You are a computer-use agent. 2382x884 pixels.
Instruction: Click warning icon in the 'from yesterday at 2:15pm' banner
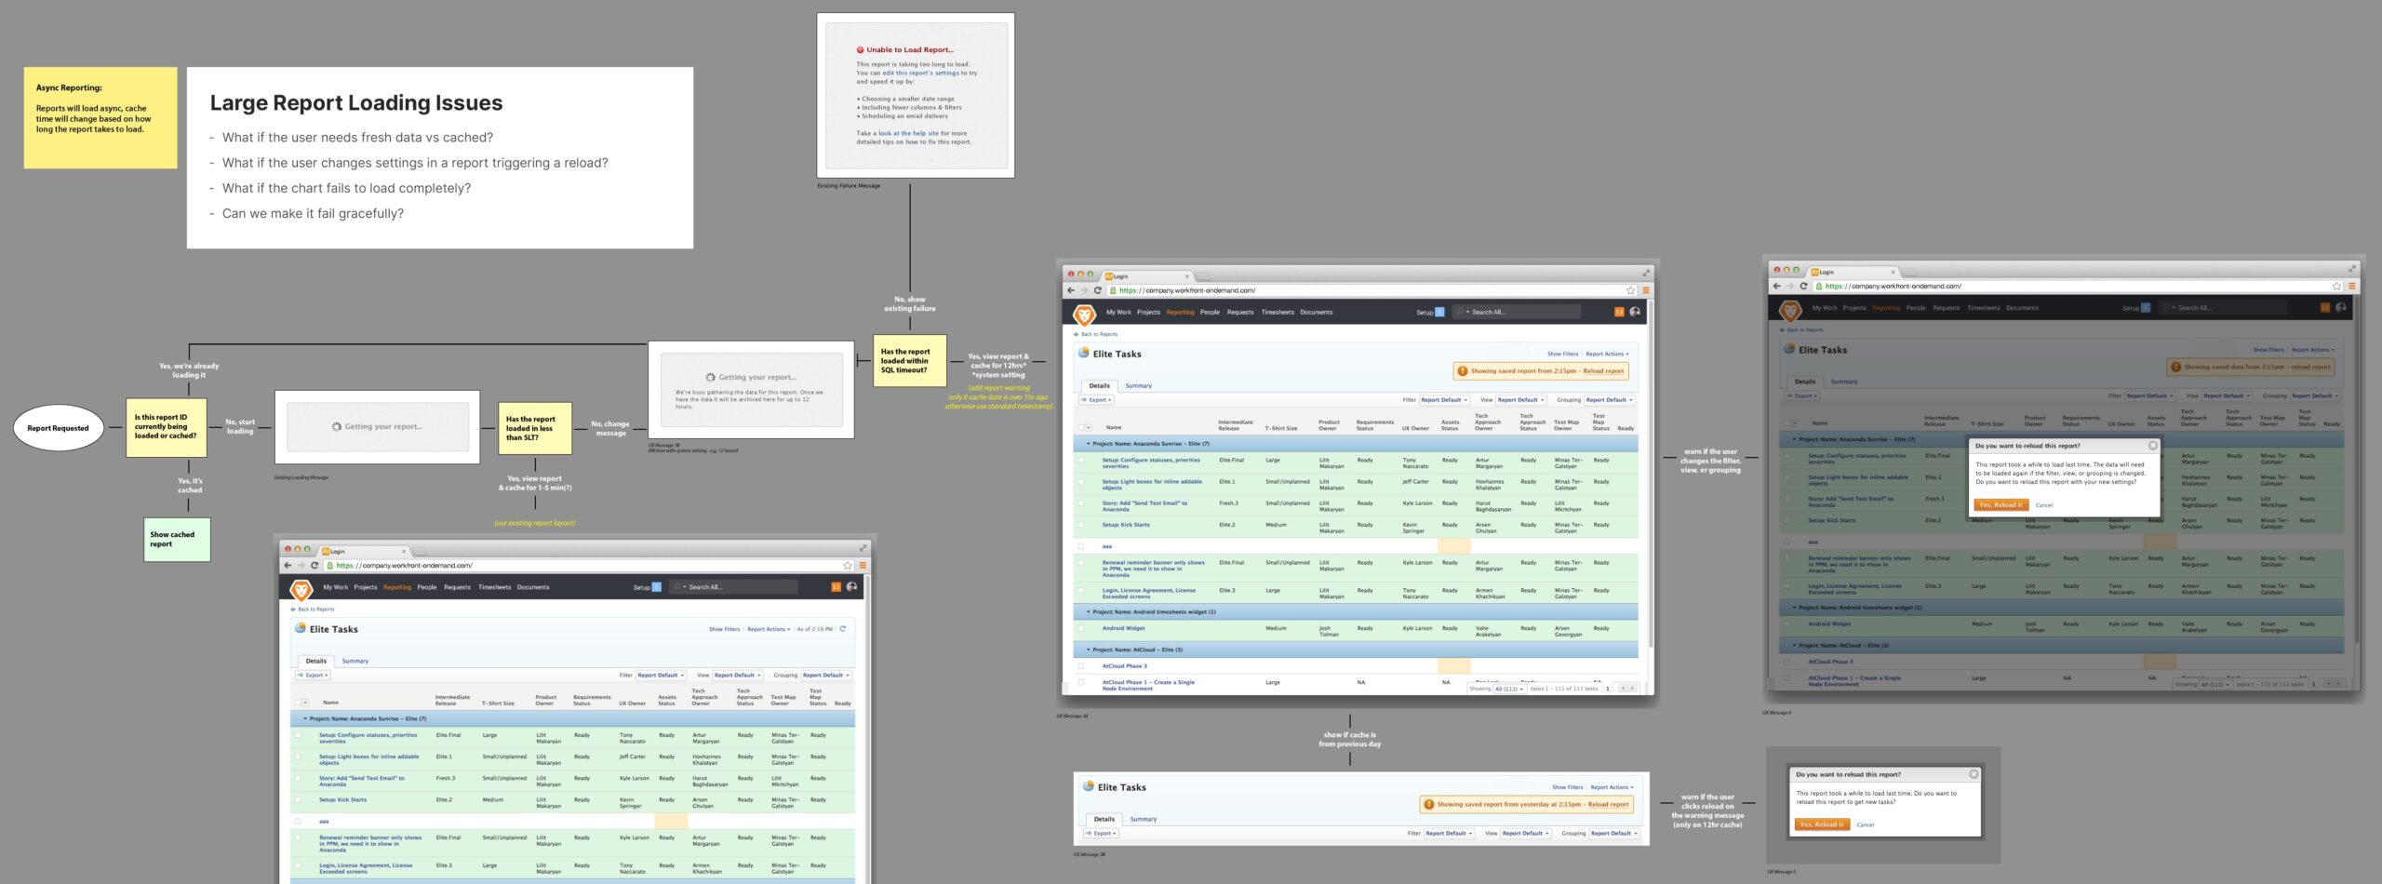pos(1429,805)
